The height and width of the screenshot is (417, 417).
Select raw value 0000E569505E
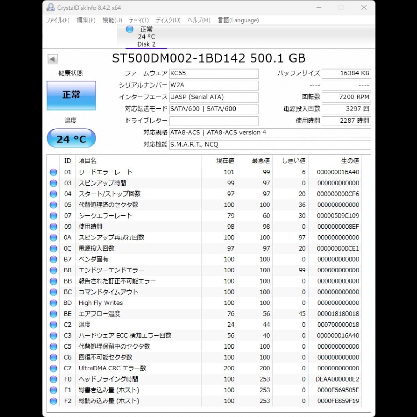tap(338, 390)
